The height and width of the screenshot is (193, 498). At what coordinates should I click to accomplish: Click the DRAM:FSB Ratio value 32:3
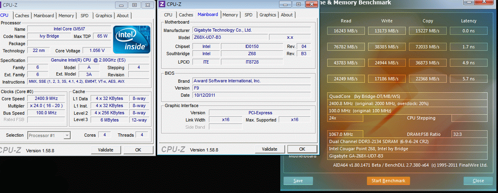[470, 135]
